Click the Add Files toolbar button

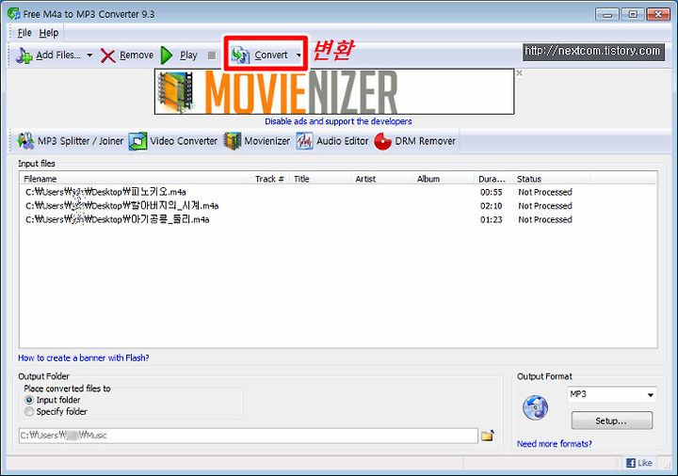pos(48,56)
